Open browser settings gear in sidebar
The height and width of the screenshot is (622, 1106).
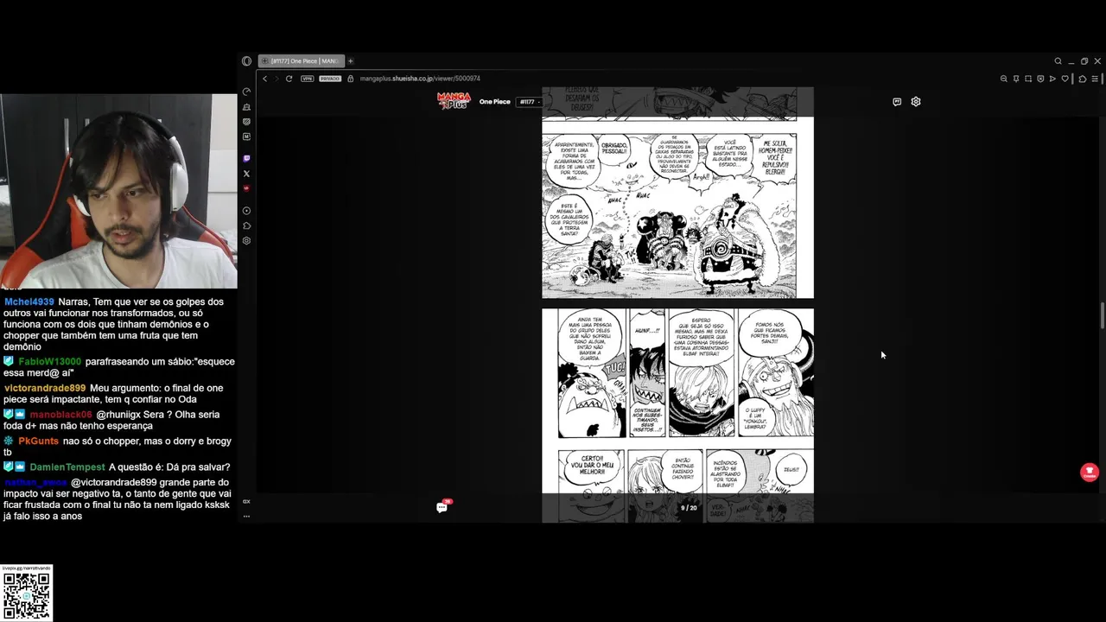tap(246, 241)
